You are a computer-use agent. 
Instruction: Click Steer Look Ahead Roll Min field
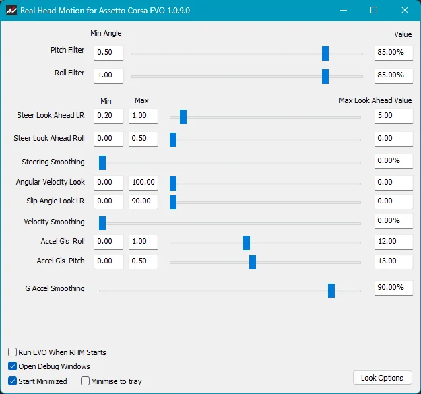108,139
